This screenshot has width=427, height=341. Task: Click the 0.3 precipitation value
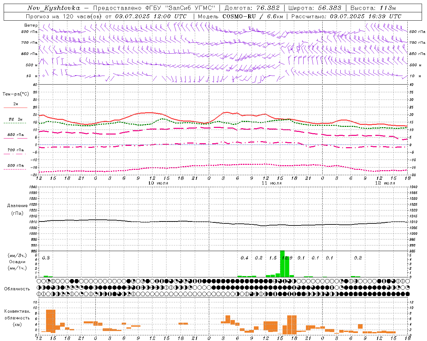tap(46, 258)
